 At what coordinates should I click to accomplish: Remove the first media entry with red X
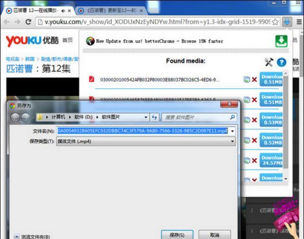click(x=254, y=79)
